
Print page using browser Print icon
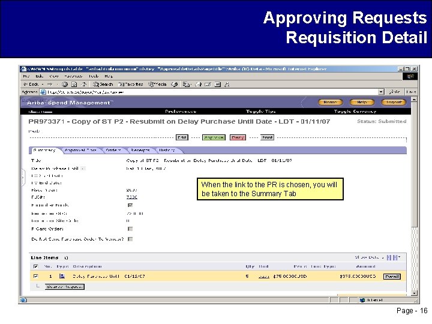pos(199,85)
